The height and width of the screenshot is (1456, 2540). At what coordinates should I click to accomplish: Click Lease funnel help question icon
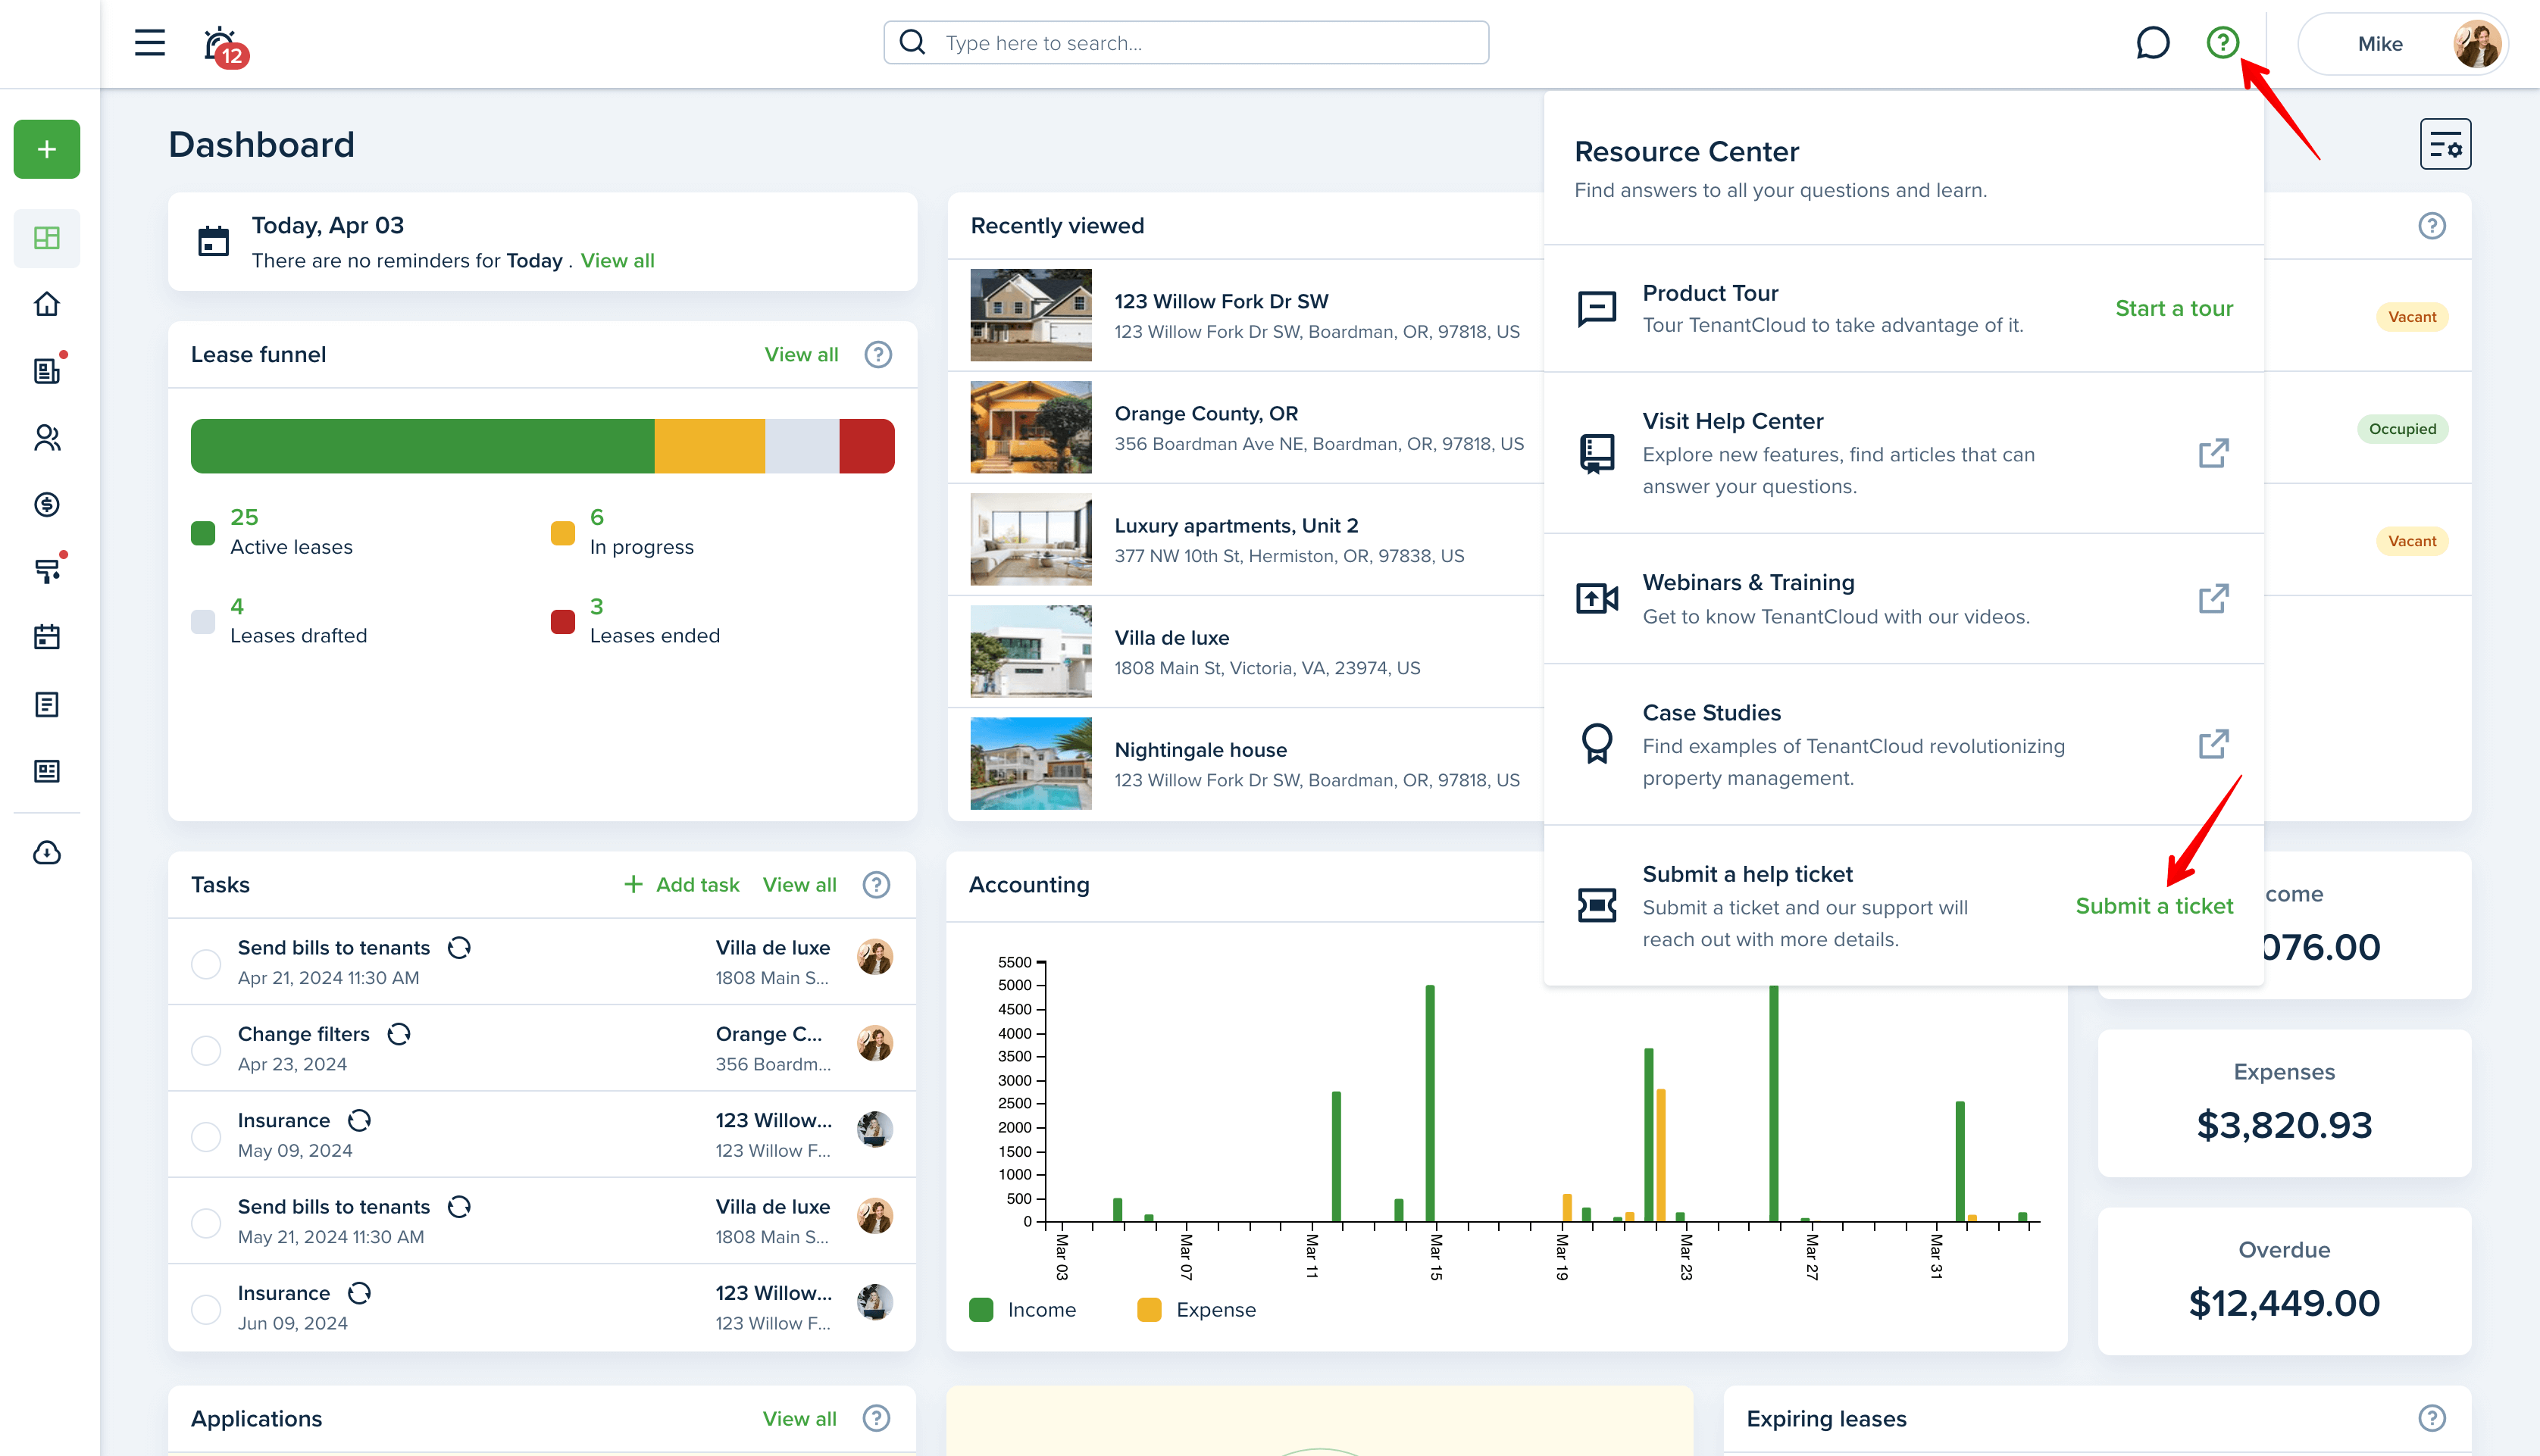click(x=878, y=354)
